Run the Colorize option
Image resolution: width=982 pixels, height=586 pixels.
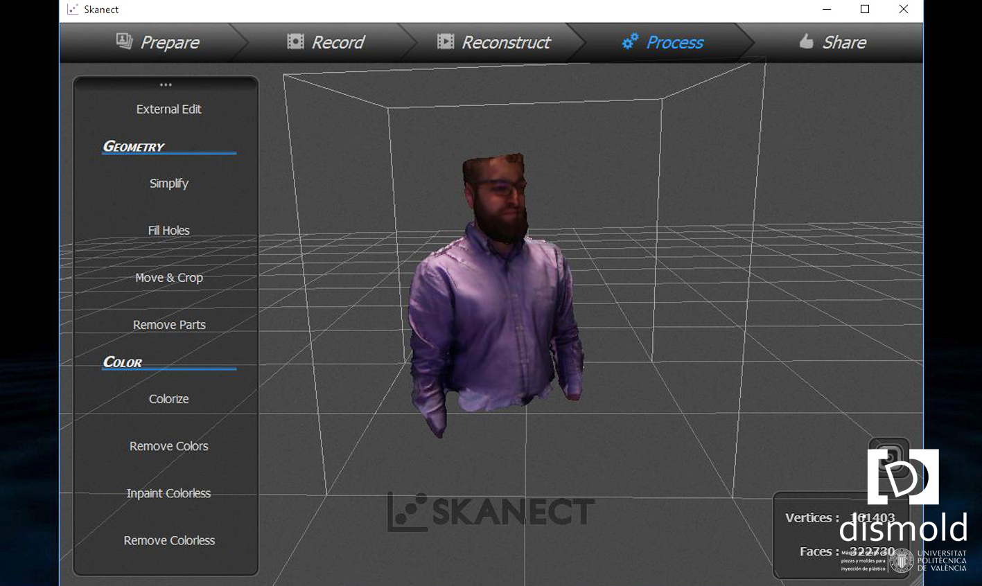[168, 399]
